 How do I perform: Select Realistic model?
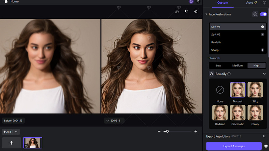pyautogui.click(x=238, y=42)
